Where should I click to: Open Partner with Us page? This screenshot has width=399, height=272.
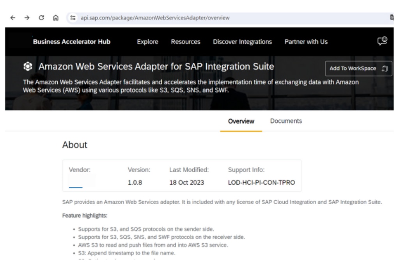(306, 42)
